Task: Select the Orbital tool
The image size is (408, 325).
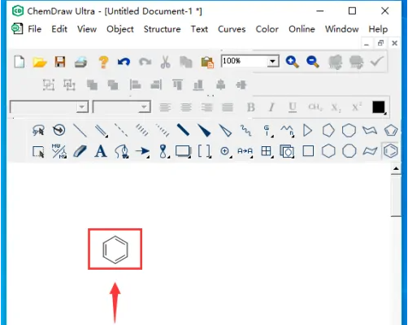Action: [x=163, y=151]
